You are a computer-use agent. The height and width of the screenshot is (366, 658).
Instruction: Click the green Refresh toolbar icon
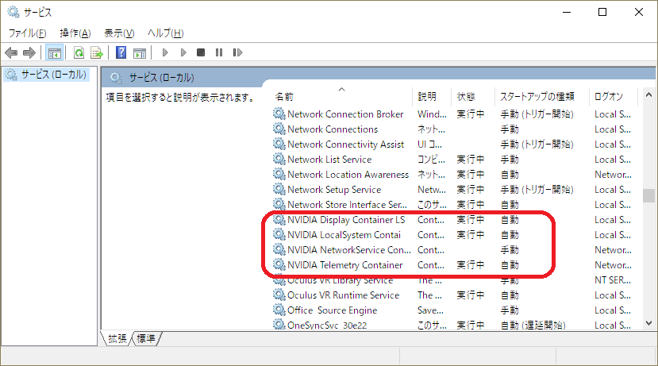tap(79, 53)
